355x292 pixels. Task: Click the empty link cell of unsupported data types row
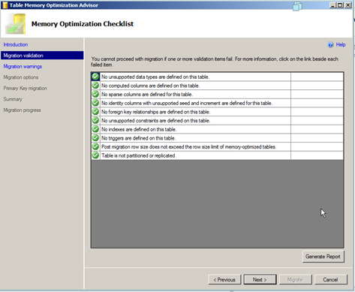317,77
